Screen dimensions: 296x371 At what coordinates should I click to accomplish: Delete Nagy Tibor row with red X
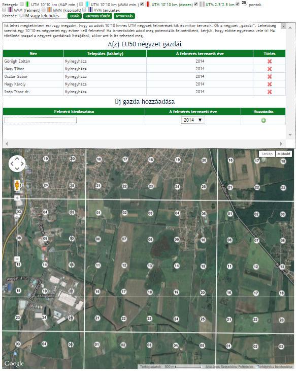(x=269, y=69)
